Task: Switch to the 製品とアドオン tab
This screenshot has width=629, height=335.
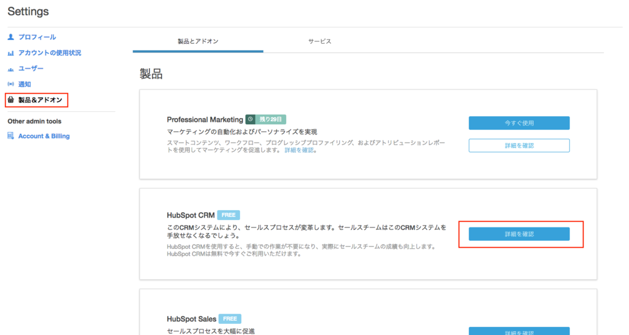Action: point(198,41)
